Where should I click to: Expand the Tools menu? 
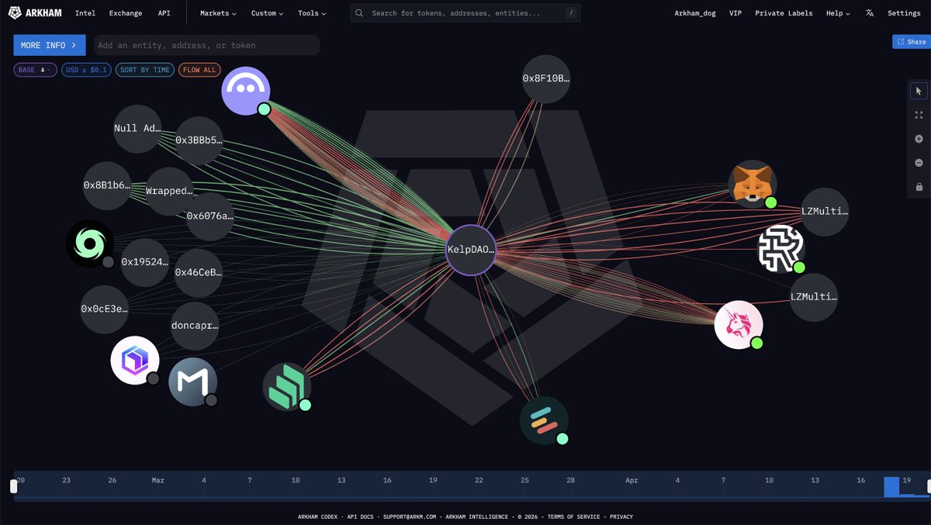click(312, 13)
